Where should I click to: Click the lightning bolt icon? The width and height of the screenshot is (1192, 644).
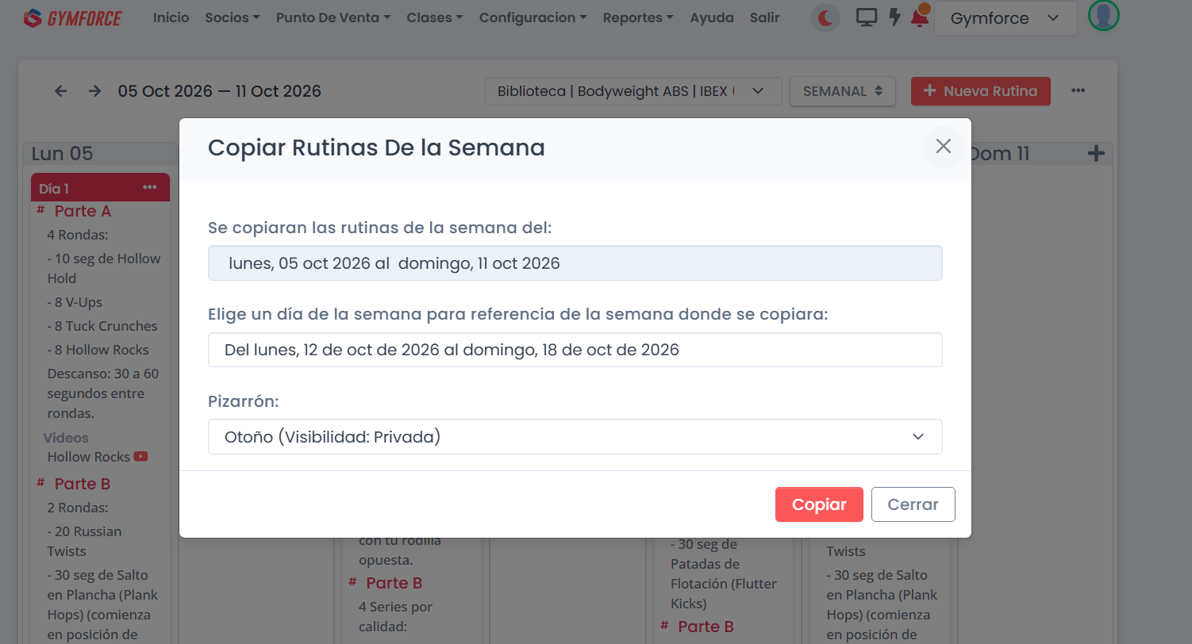coord(894,17)
